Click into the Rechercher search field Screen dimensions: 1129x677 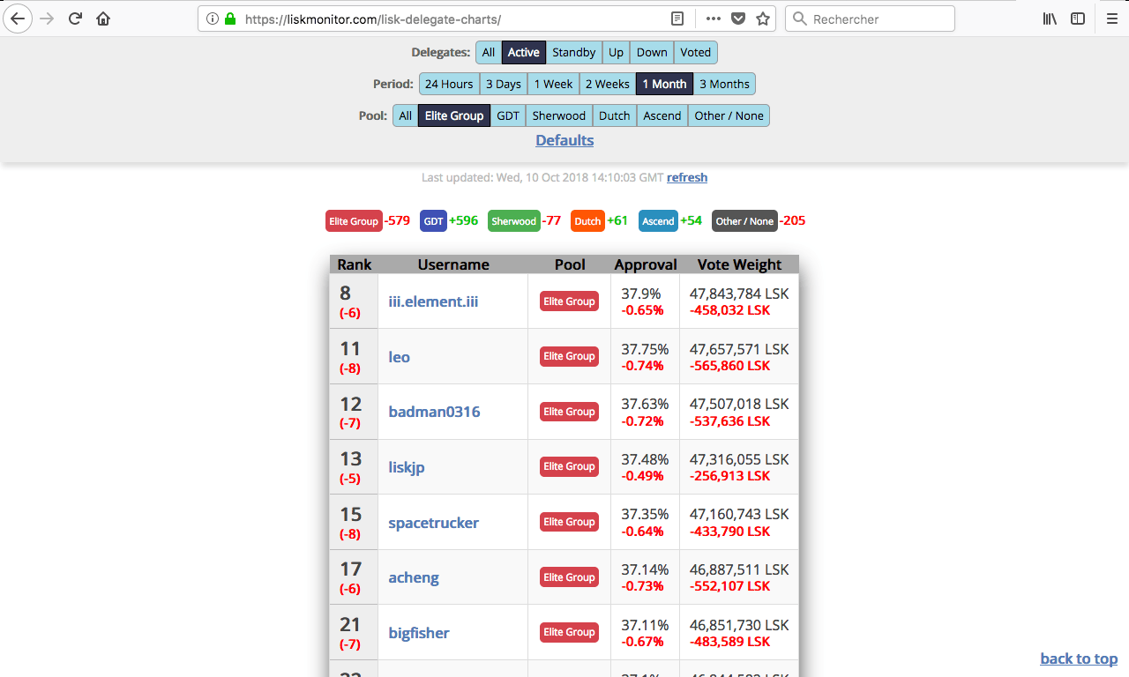878,19
